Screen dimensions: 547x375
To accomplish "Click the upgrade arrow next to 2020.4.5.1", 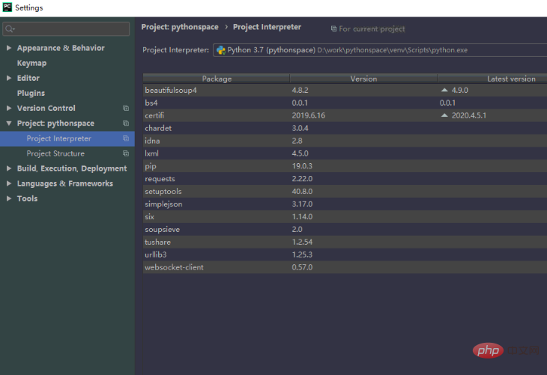I will 444,116.
